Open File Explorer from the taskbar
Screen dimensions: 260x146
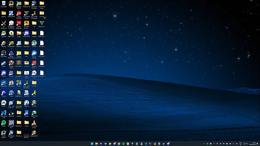click(96, 144)
